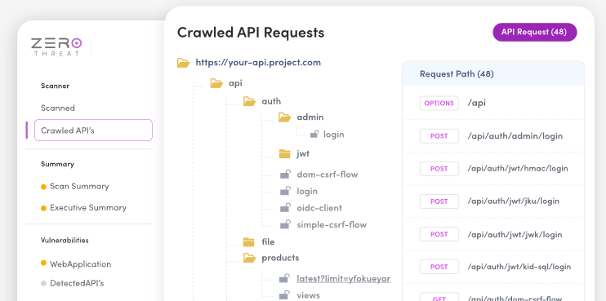Click orange dot beside WebApplication
This screenshot has width=606, height=301.
click(43, 263)
